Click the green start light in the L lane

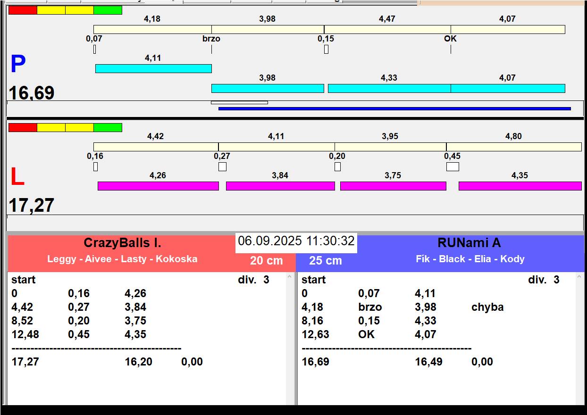click(108, 128)
